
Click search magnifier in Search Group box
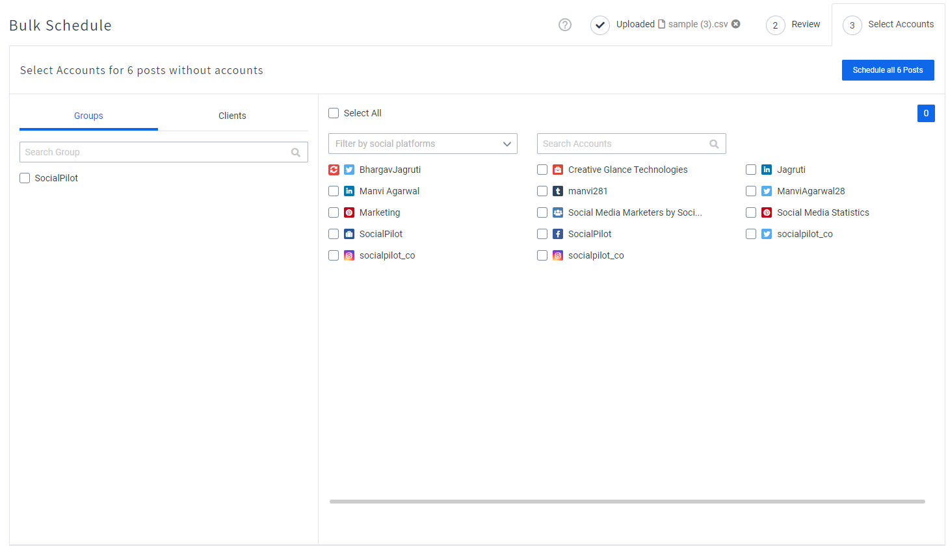point(296,153)
